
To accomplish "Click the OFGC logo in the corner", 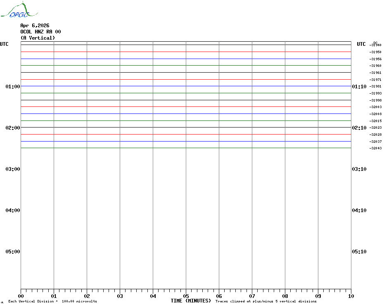I will point(15,11).
